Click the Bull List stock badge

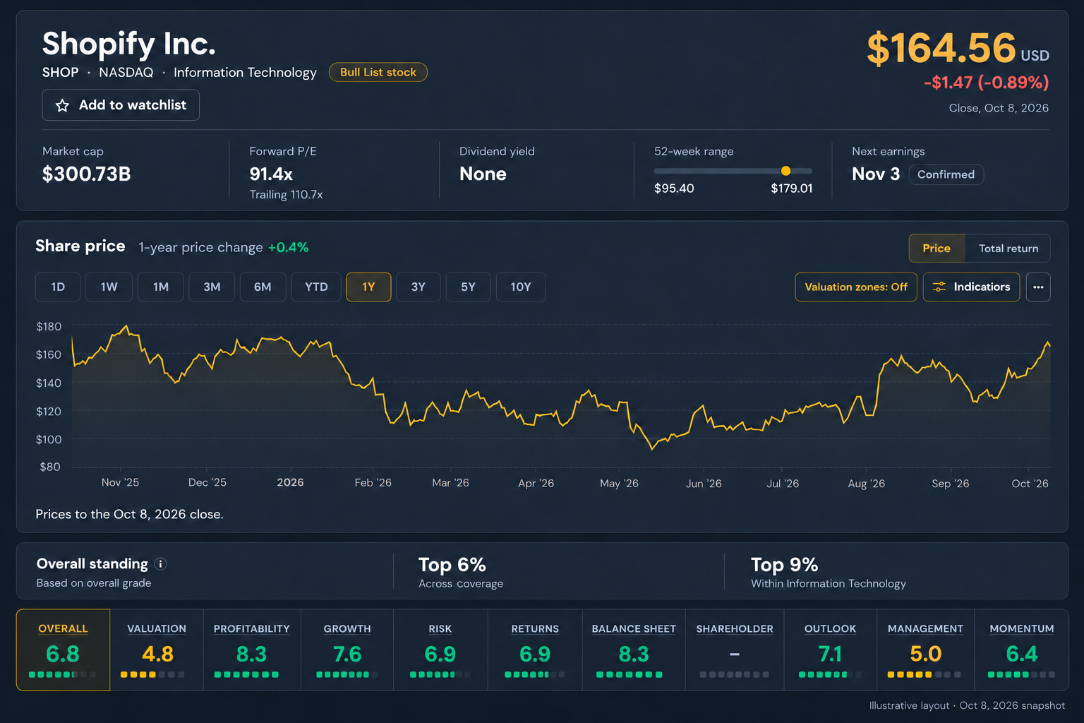click(378, 72)
